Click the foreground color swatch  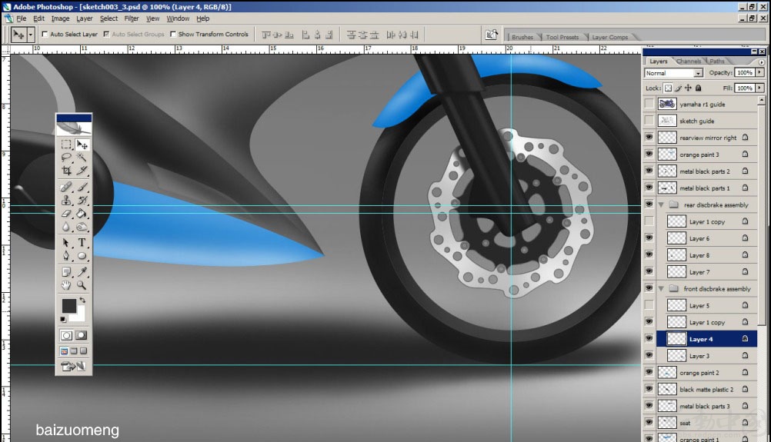point(68,305)
